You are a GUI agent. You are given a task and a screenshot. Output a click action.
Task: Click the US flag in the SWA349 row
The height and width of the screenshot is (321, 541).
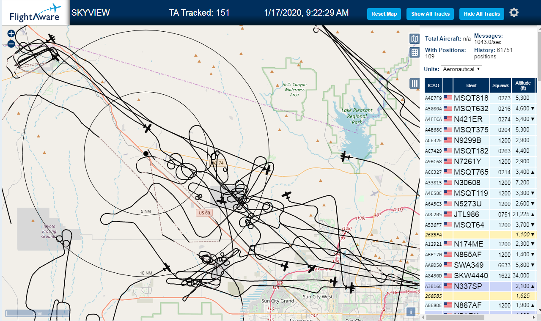[448, 265]
